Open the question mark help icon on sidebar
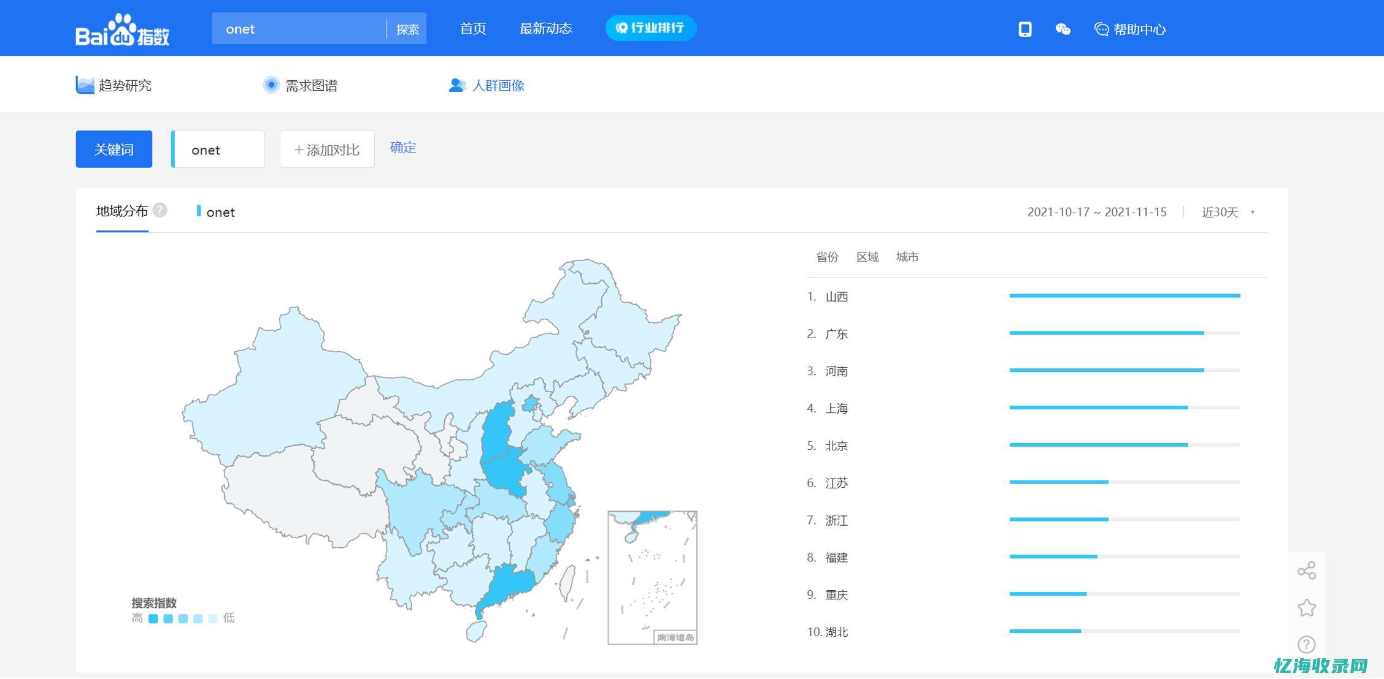Image resolution: width=1384 pixels, height=679 pixels. click(x=1307, y=644)
